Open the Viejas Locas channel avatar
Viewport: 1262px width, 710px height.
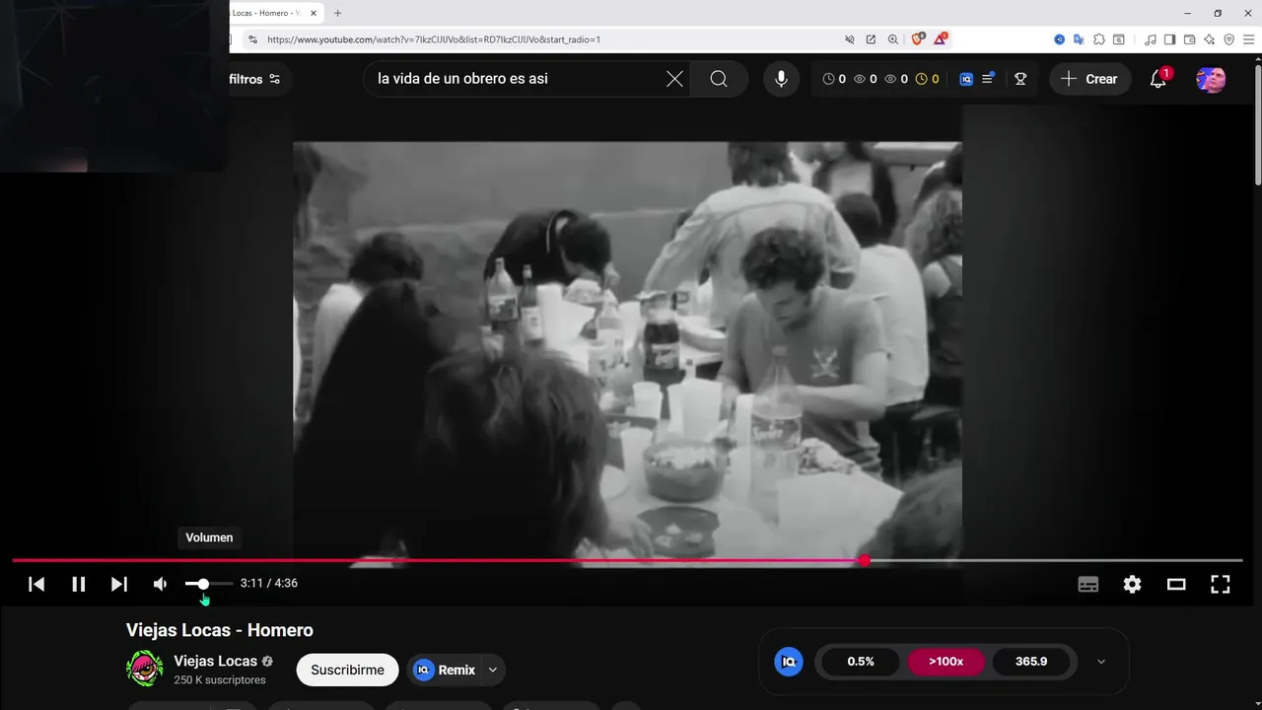pyautogui.click(x=145, y=669)
